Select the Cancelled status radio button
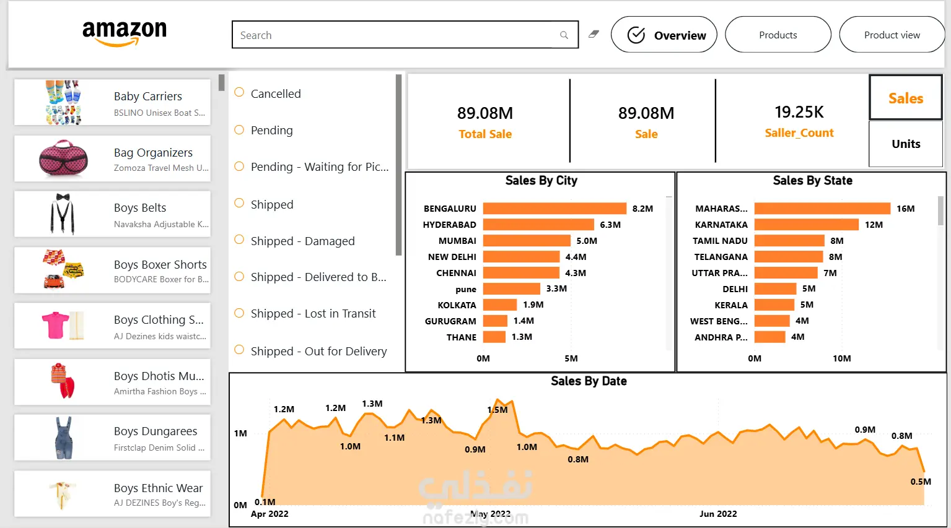Screen dimensions: 951x528 (x=239, y=92)
